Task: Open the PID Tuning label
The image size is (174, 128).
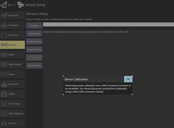Action: [14, 104]
